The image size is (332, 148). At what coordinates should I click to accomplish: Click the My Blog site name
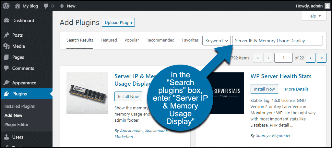tap(30, 6)
